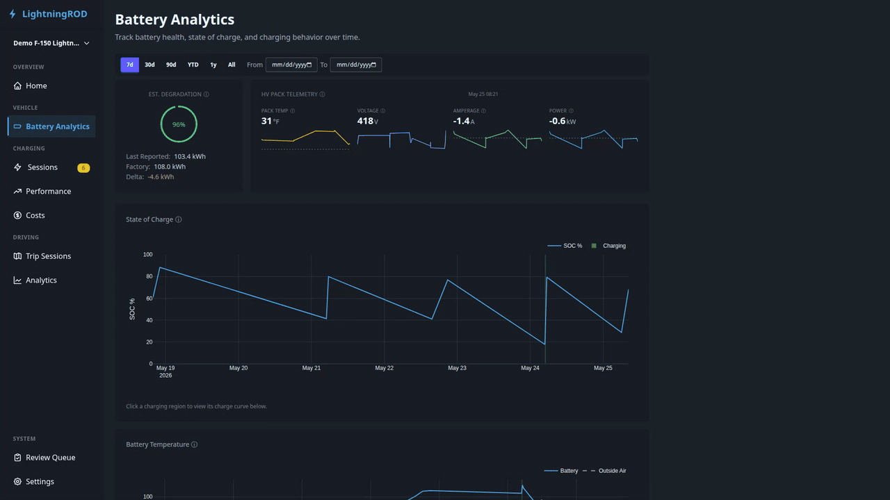Toggle Charging series in chart legend
This screenshot has height=500, width=890.
coord(608,246)
